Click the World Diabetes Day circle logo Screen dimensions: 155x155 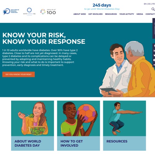(x=29, y=11)
